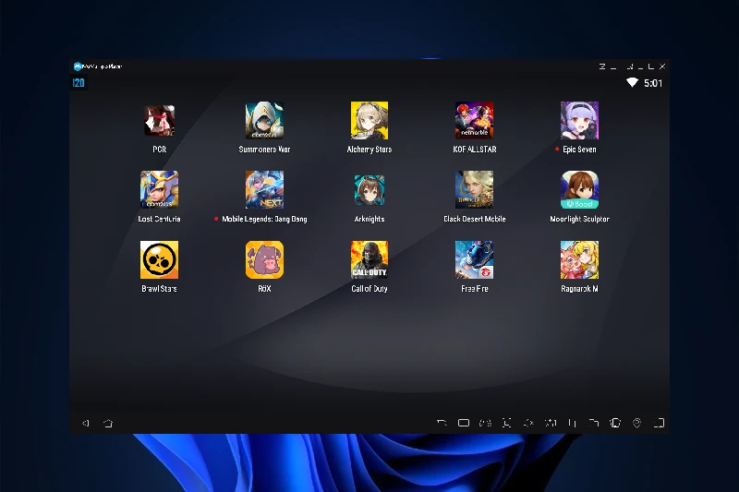Open Summoners War app
739x492 pixels.
pos(264,121)
